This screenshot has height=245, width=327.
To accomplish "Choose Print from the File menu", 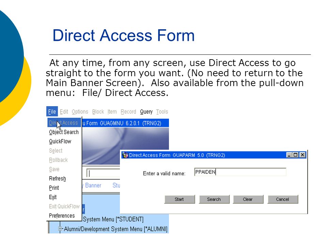I will click(54, 188).
